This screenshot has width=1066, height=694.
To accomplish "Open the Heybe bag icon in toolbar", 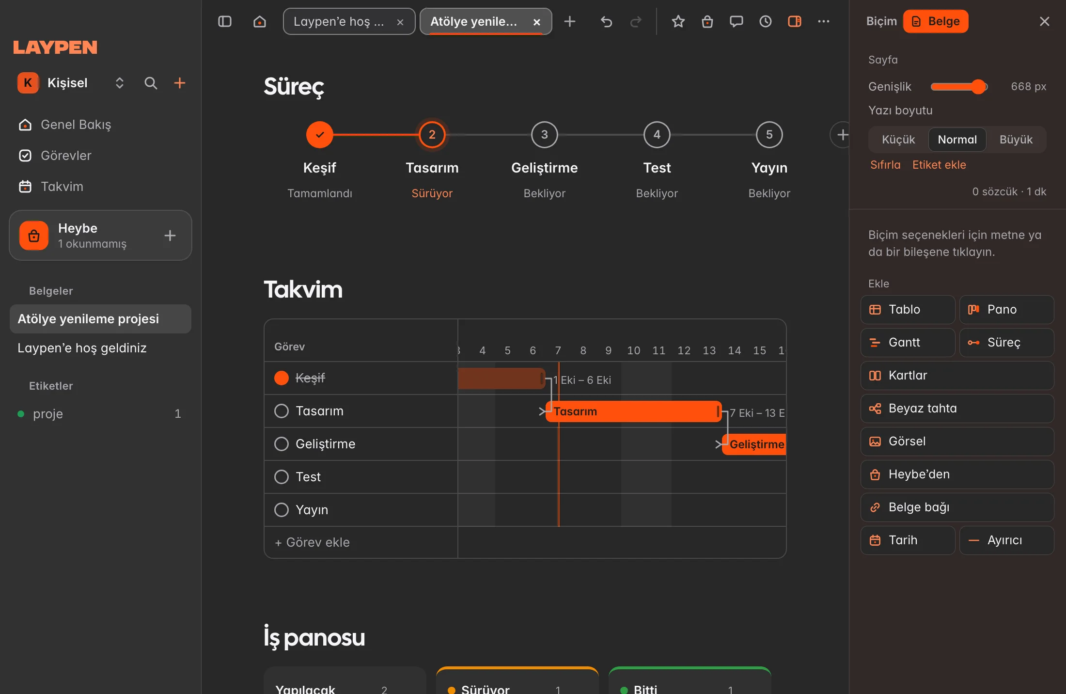I will click(707, 21).
